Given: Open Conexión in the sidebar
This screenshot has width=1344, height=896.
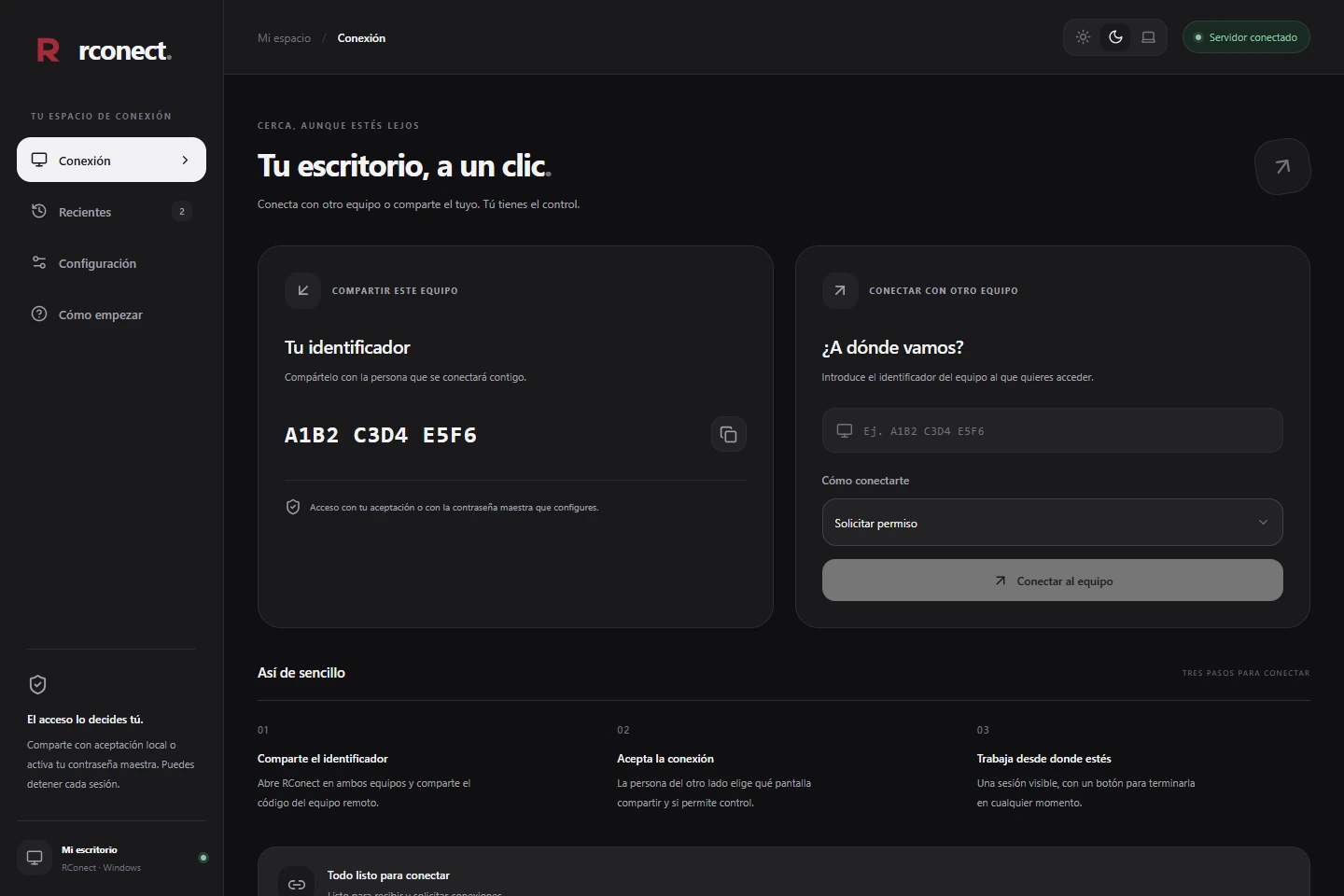Looking at the screenshot, I should tap(111, 161).
